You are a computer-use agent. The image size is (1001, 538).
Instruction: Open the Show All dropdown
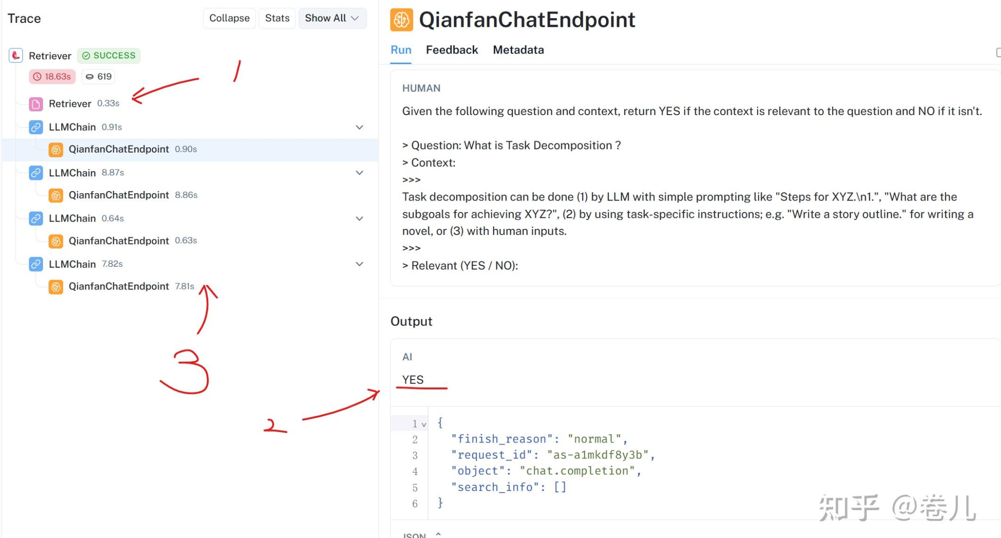click(332, 18)
